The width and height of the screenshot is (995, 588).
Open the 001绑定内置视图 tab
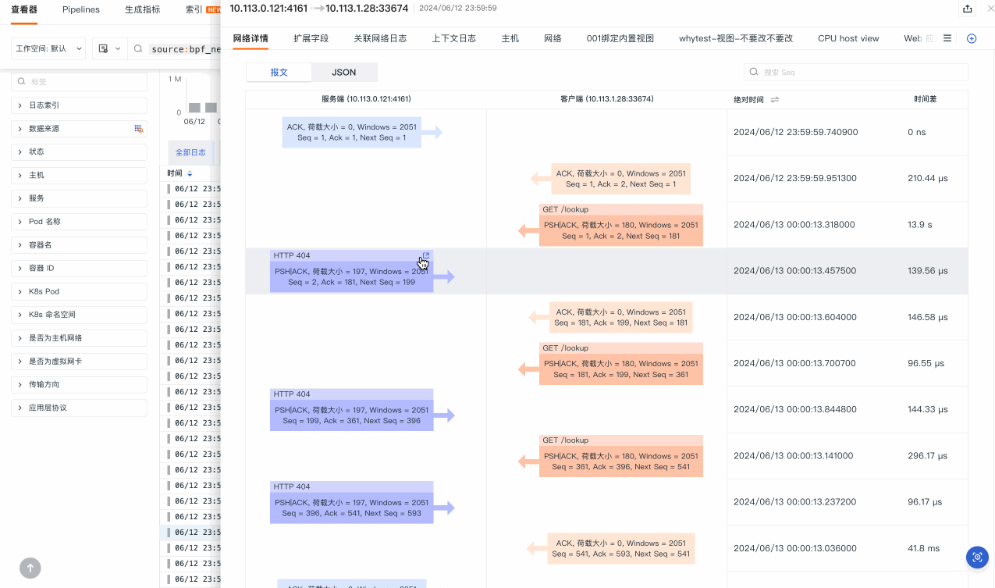(620, 38)
